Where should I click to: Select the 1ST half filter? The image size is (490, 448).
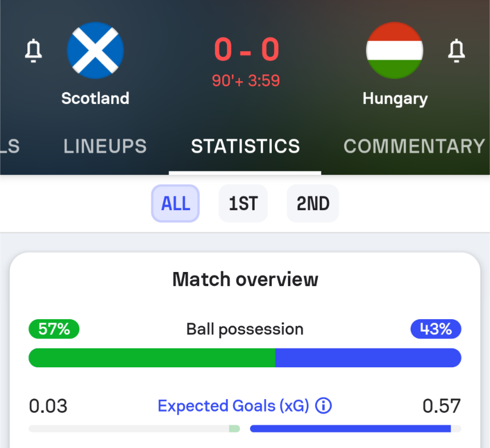point(243,203)
